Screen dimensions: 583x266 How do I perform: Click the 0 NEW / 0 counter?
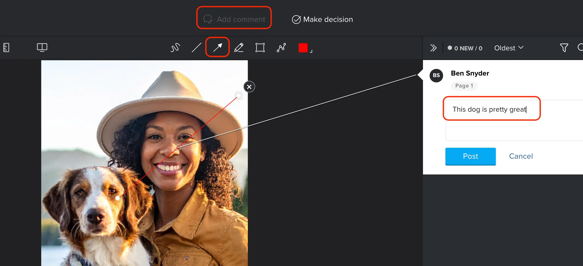465,48
